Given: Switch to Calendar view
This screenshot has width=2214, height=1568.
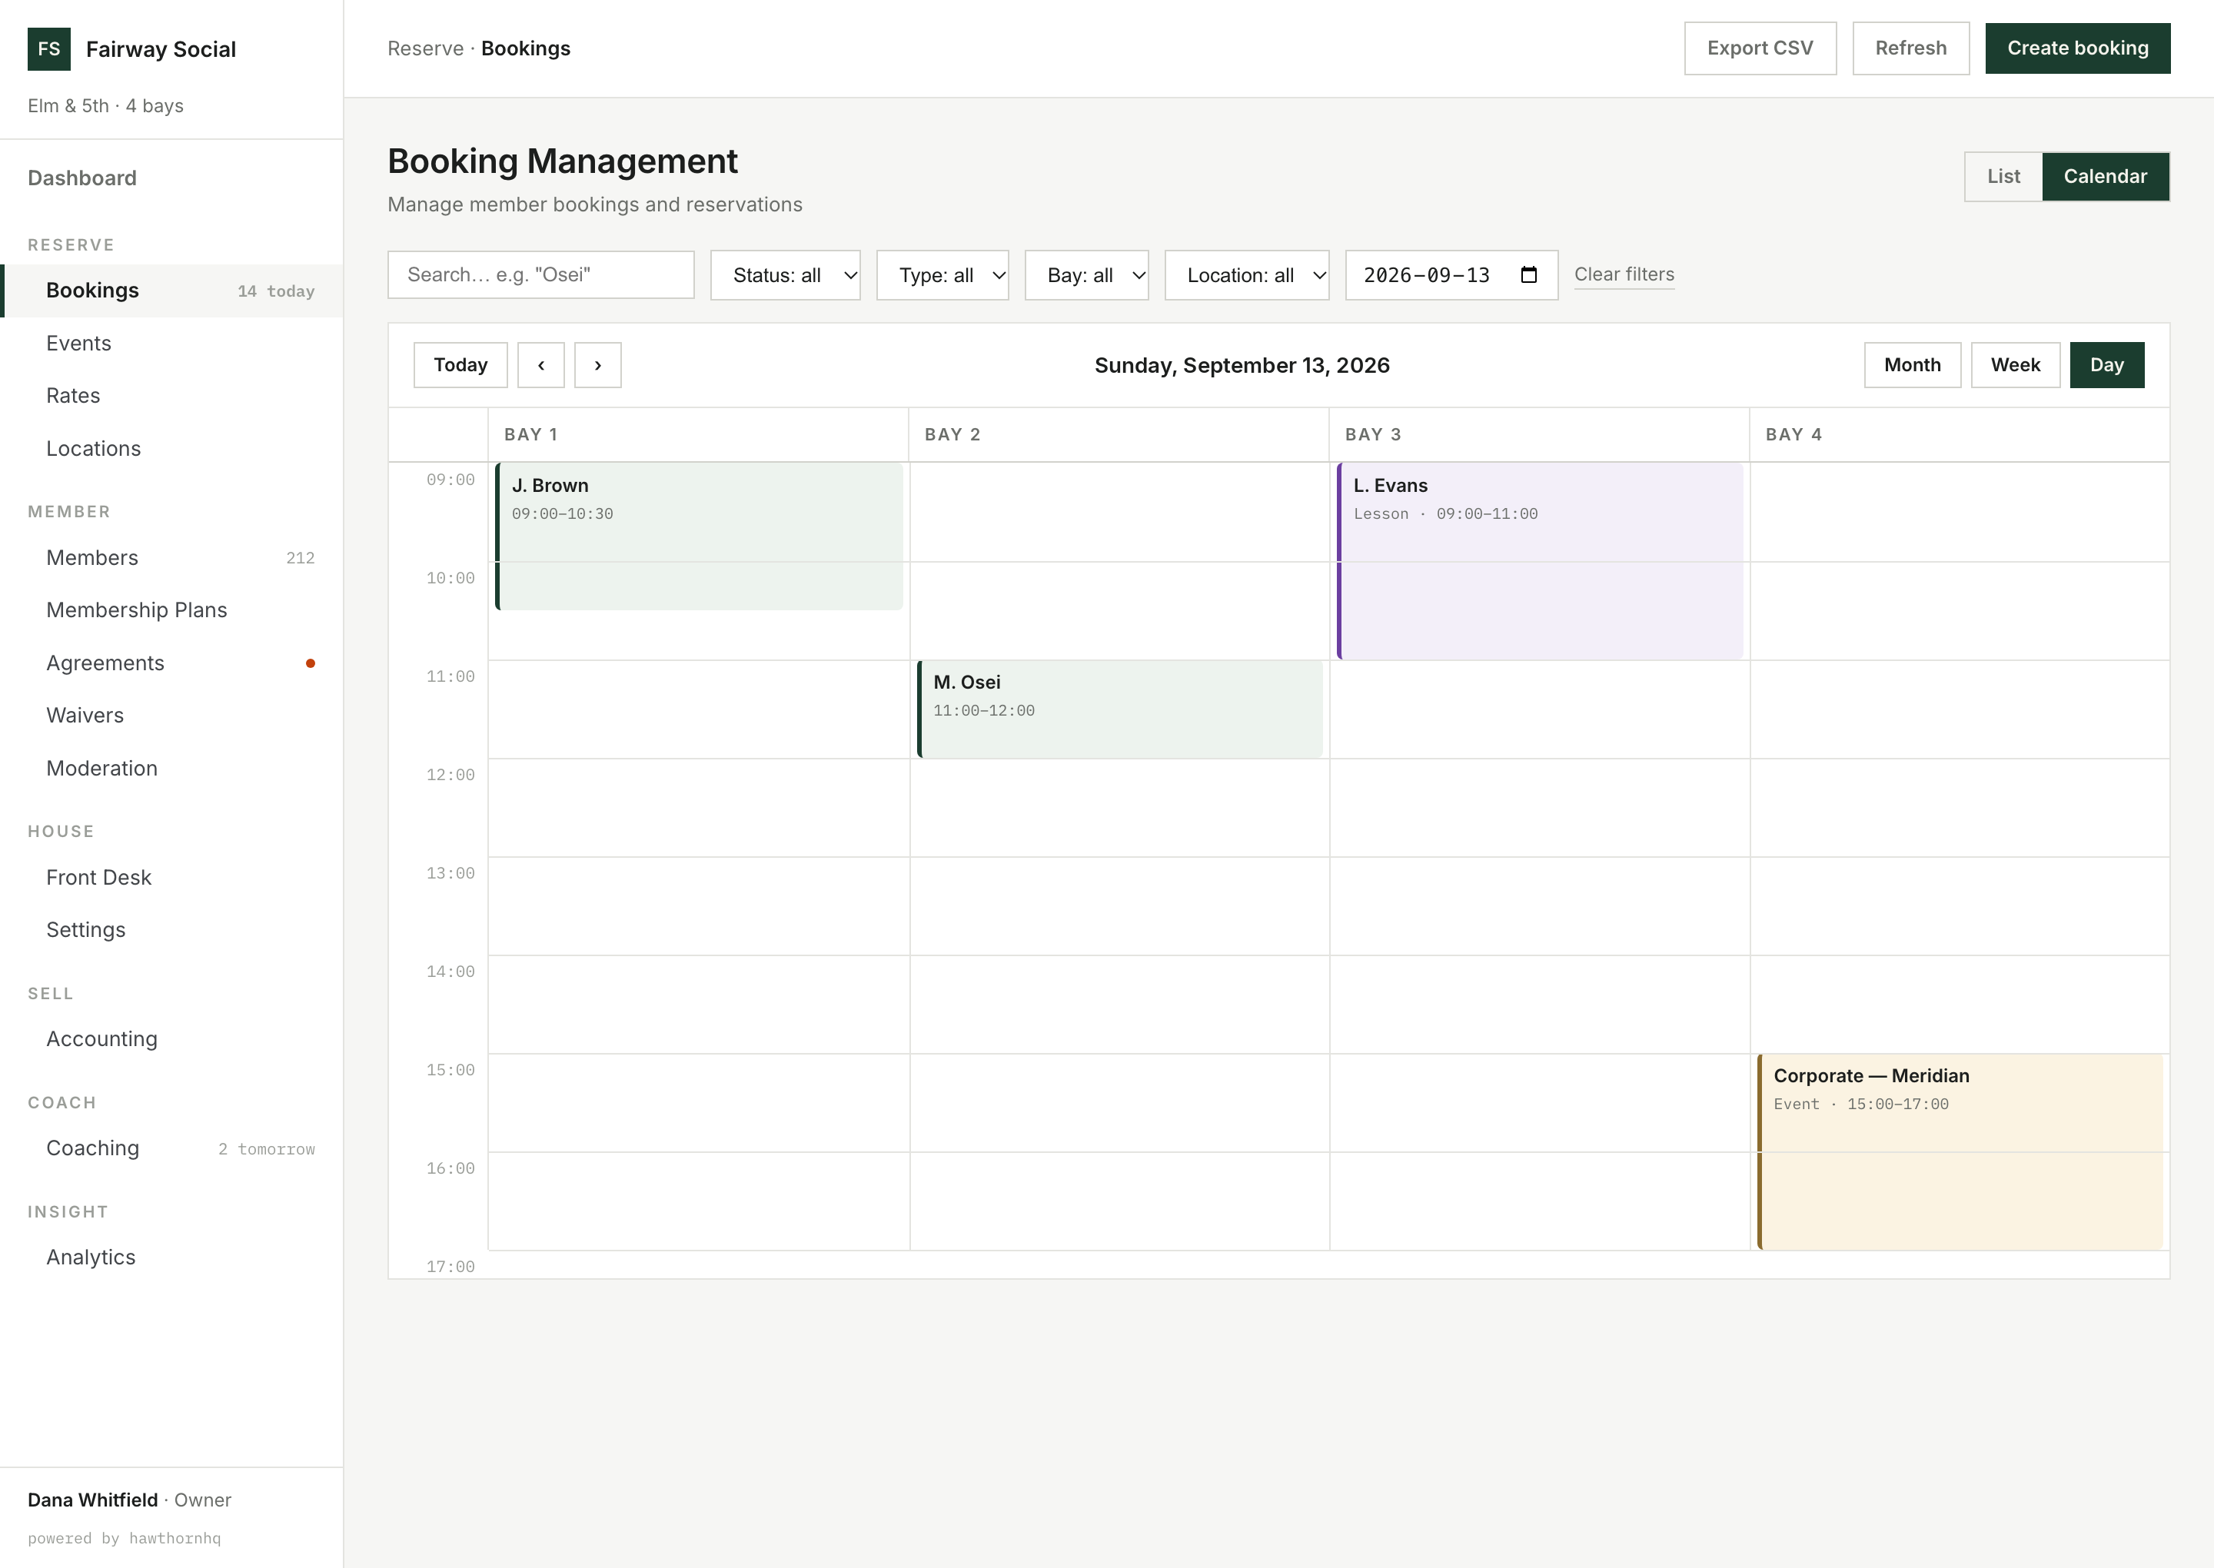Looking at the screenshot, I should [x=2105, y=177].
